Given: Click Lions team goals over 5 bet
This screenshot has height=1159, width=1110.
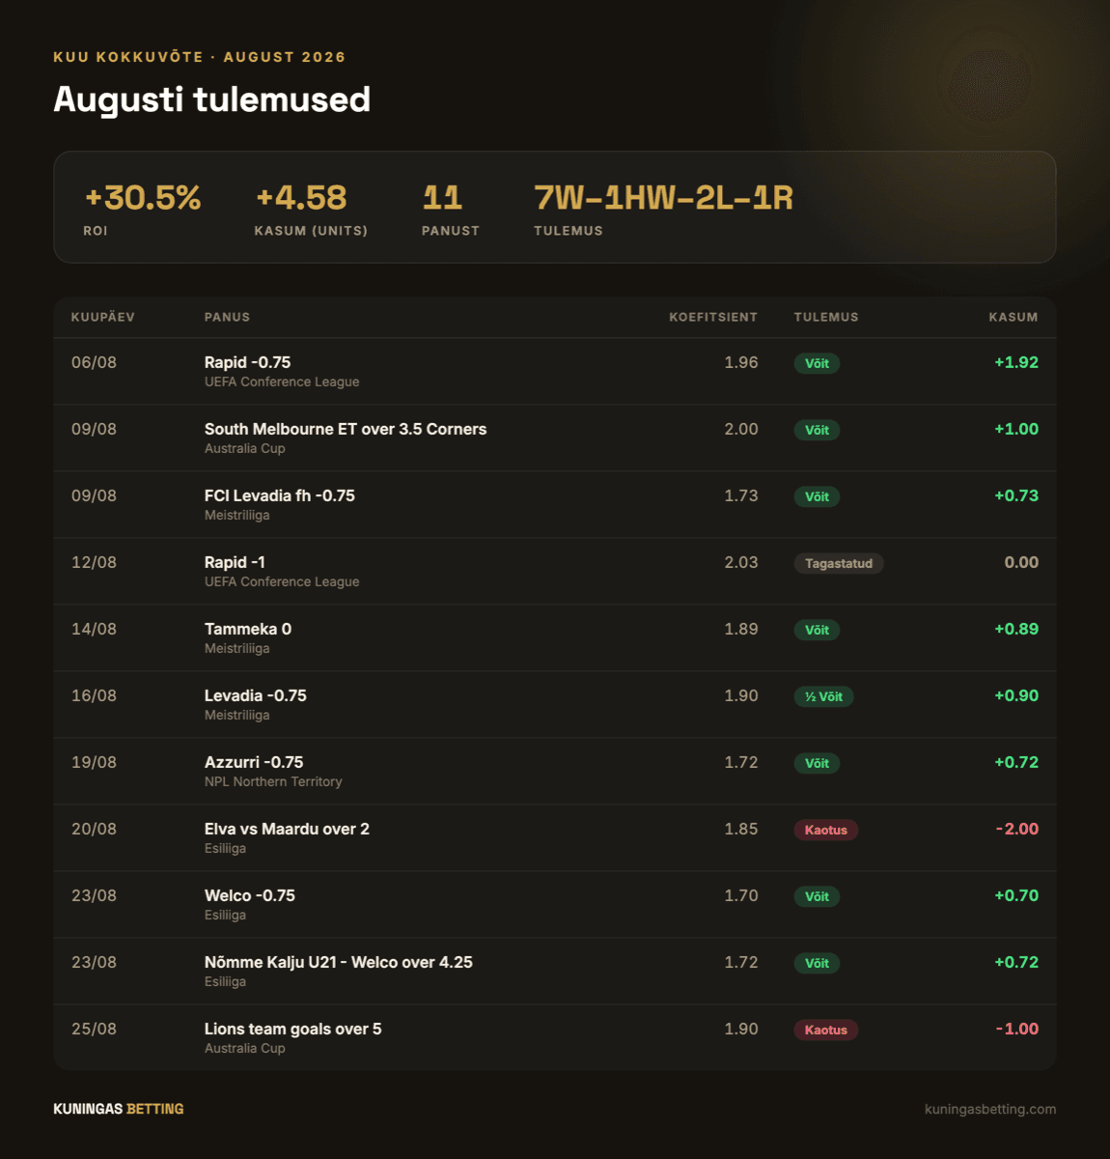Looking at the screenshot, I should tap(292, 1029).
